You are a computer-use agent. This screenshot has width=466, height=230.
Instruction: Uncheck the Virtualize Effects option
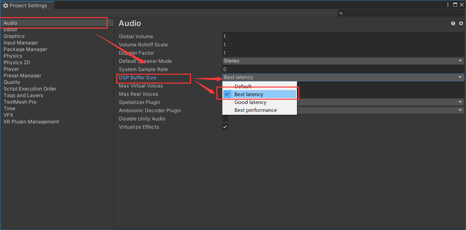point(225,127)
